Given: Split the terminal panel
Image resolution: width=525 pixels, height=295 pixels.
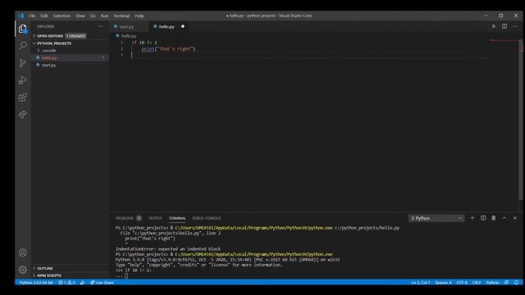Looking at the screenshot, I should click(483, 218).
